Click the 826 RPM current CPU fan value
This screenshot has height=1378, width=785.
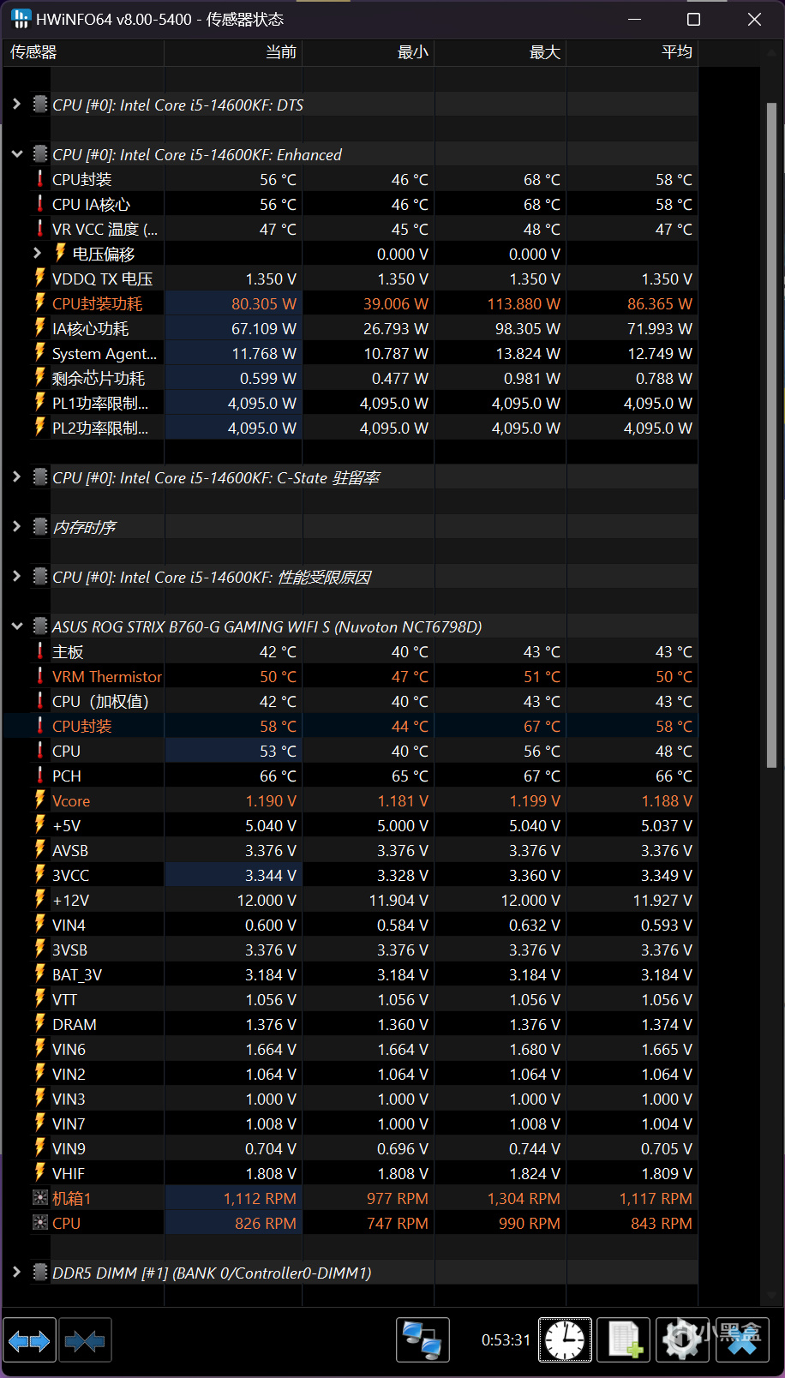point(266,1223)
